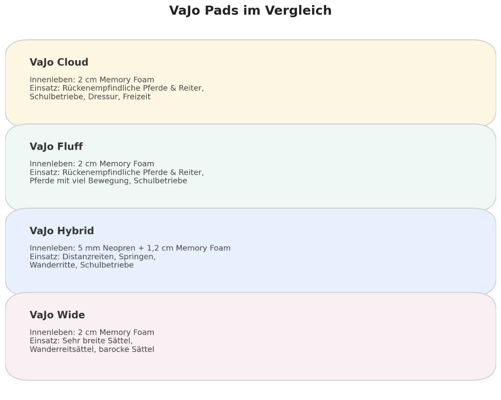Click "Wanderreitsättel, barocke Sättel" text
The width and height of the screenshot is (501, 400).
(x=92, y=350)
